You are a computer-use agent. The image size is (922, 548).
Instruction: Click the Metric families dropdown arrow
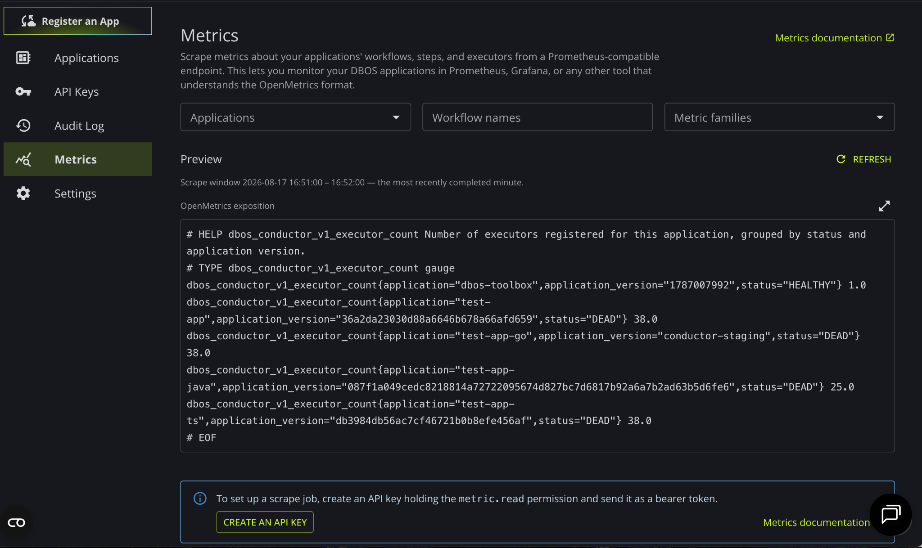(x=880, y=117)
